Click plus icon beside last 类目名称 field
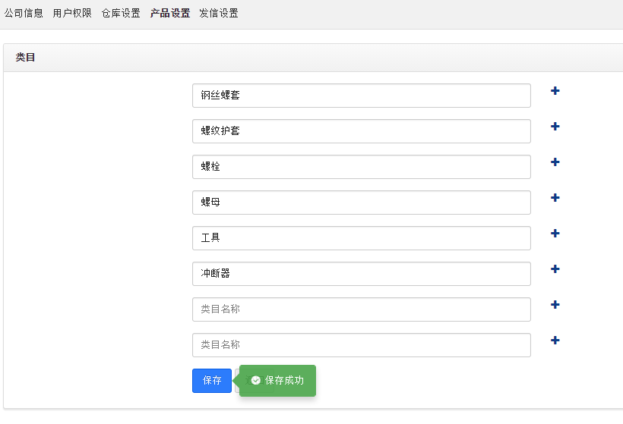623x424 pixels. click(x=555, y=341)
